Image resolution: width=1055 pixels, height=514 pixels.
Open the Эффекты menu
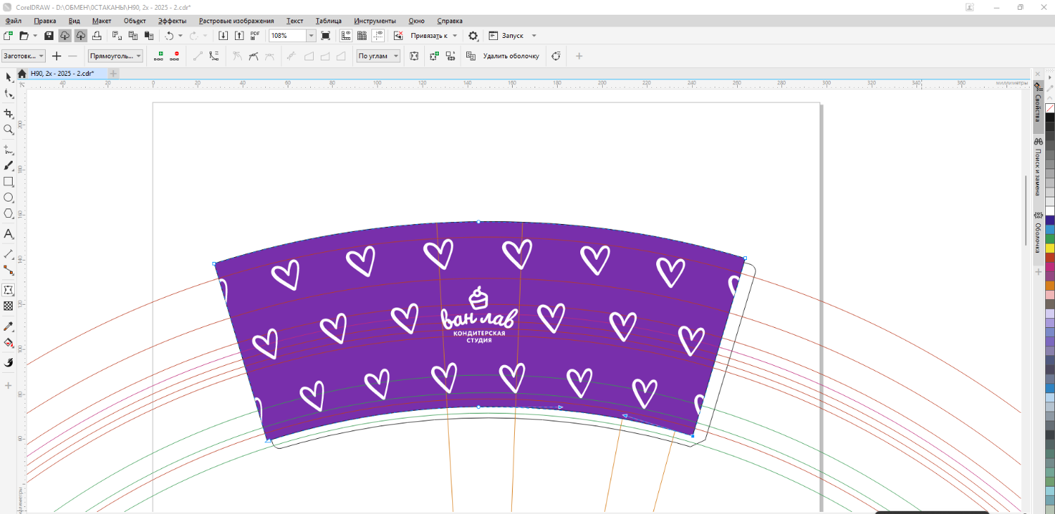[x=172, y=21]
